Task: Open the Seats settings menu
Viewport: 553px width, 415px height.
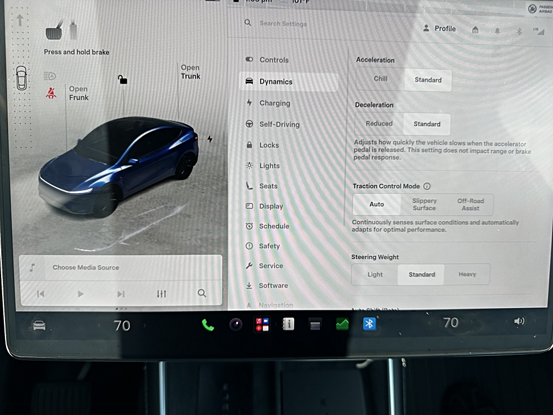Action: (x=262, y=186)
